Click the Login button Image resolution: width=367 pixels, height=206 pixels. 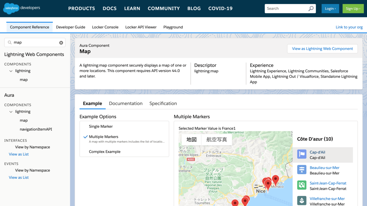coord(330,9)
